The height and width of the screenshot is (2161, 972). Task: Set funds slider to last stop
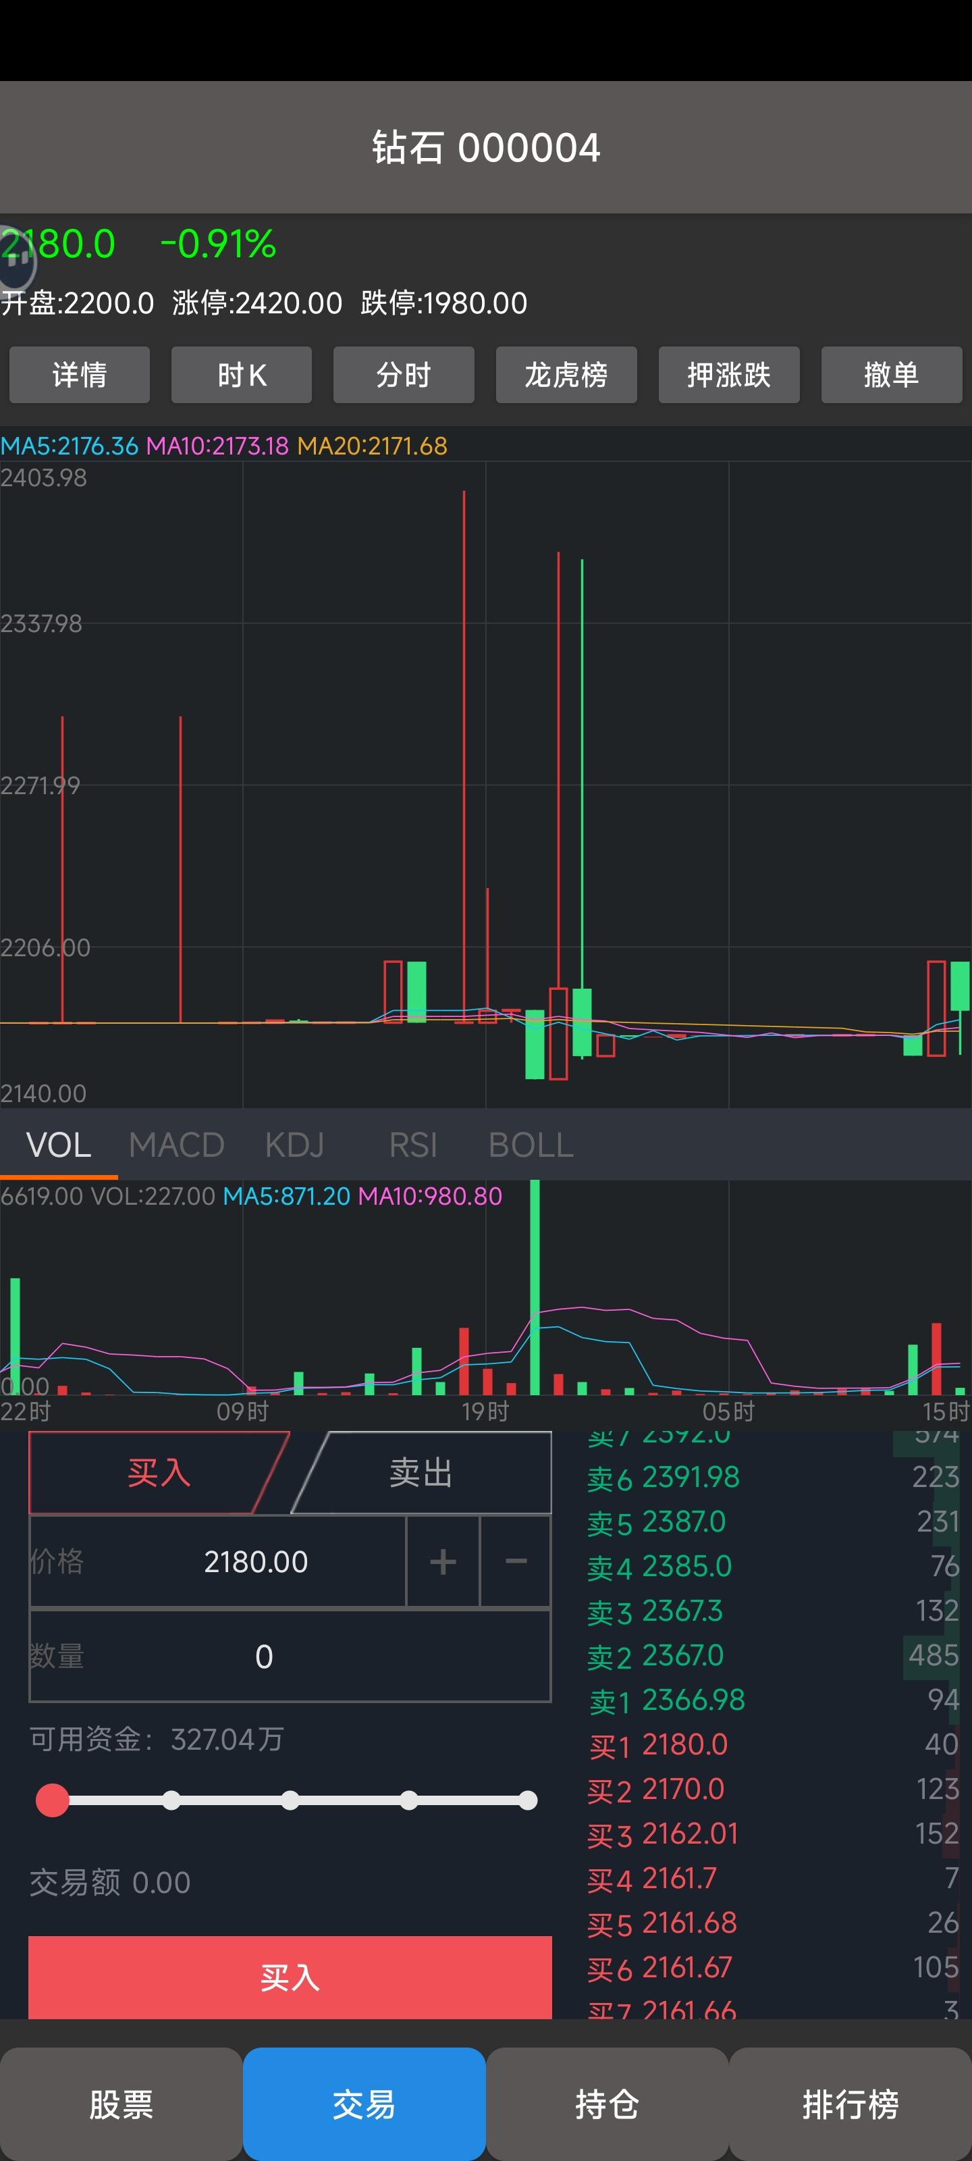(528, 1800)
